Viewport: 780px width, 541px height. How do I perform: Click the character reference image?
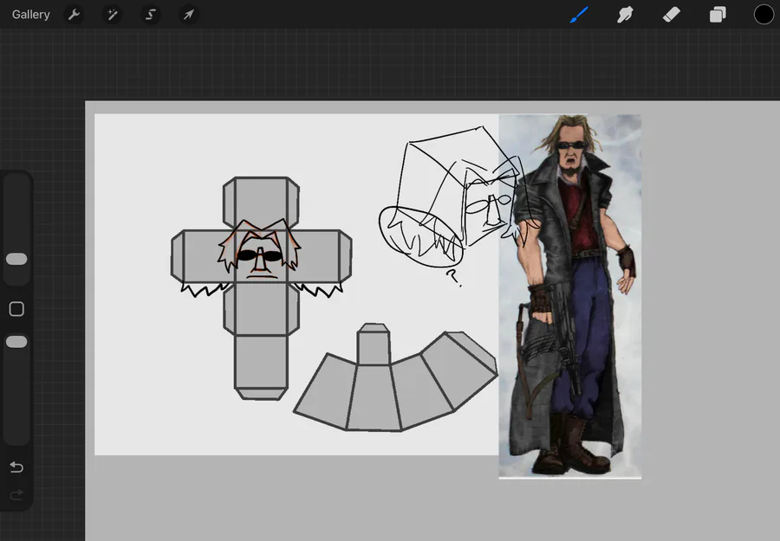(x=570, y=297)
